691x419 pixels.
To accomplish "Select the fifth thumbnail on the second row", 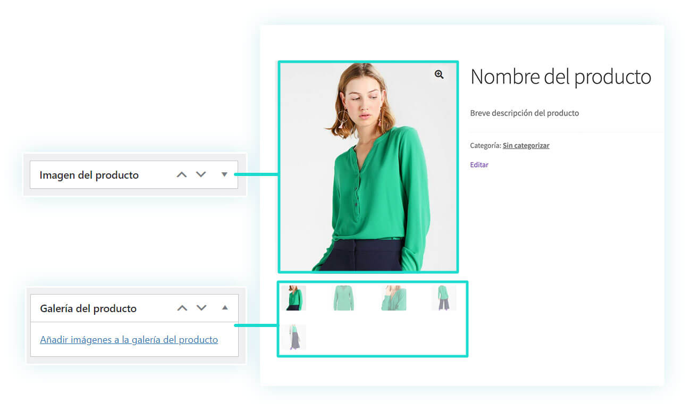I will pyautogui.click(x=293, y=337).
